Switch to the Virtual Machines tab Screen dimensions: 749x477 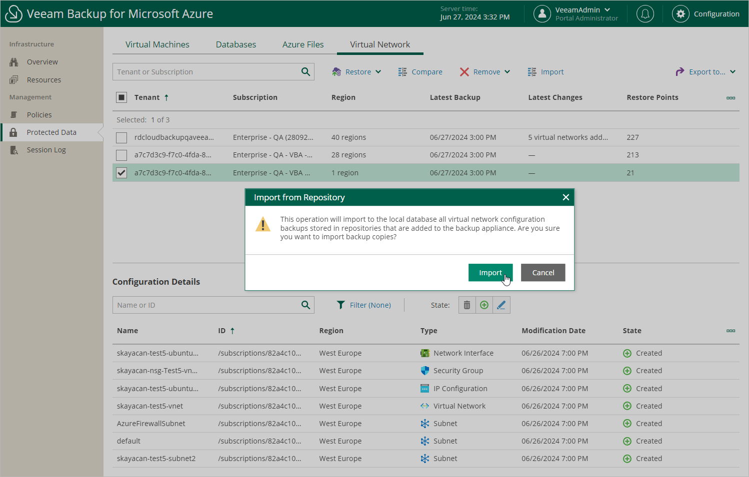[x=157, y=44]
